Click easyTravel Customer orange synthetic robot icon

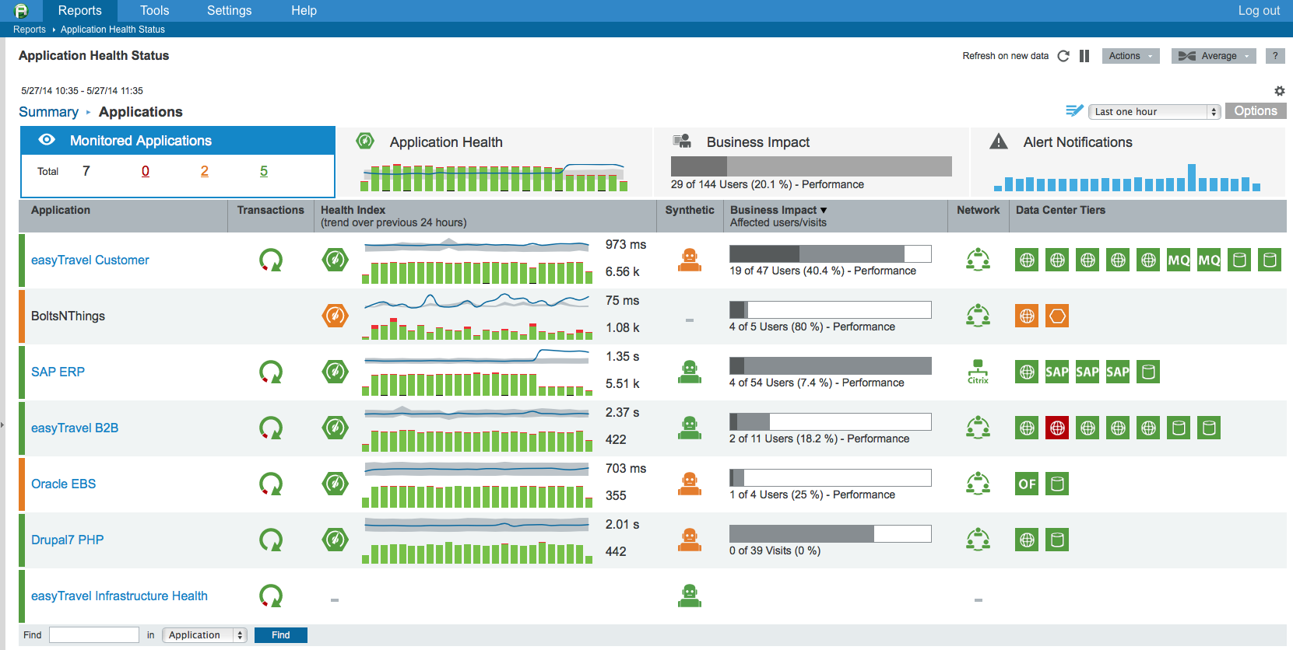point(689,260)
